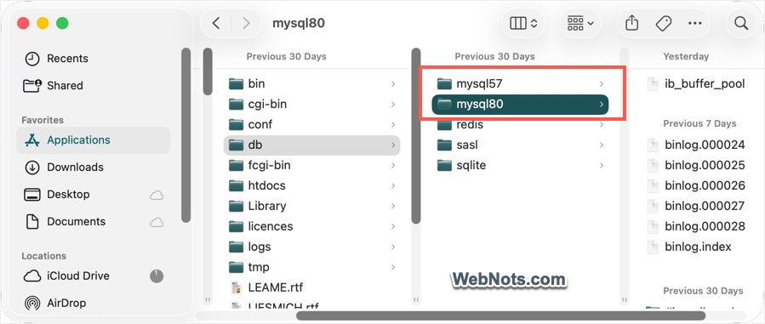The image size is (765, 324).
Task: Select the cgi-bin folder
Action: [311, 105]
